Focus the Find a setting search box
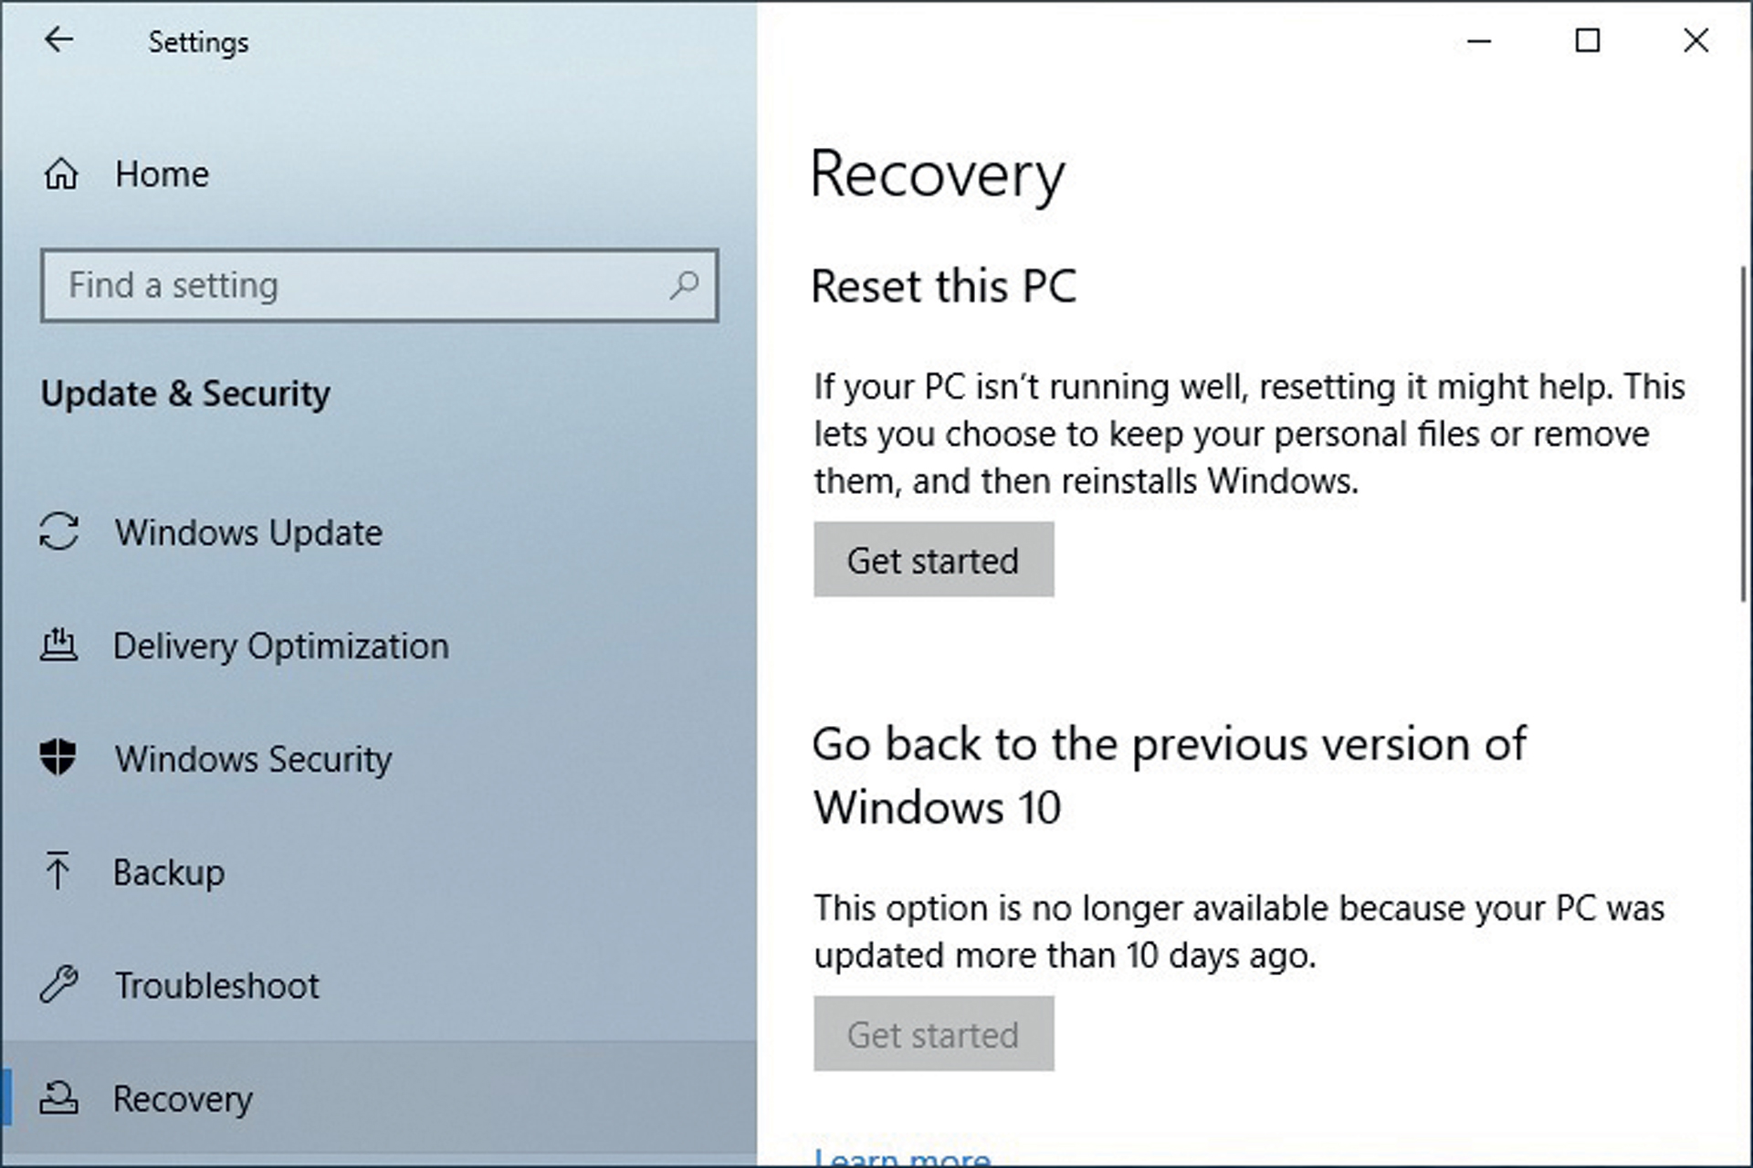The height and width of the screenshot is (1168, 1753). click(x=356, y=285)
